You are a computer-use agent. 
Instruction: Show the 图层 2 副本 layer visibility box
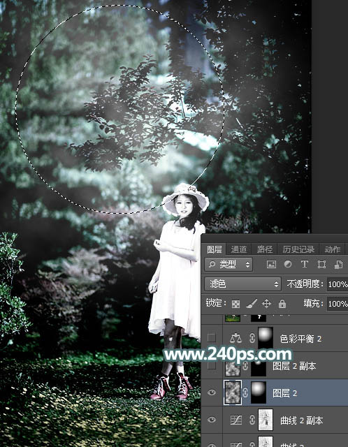pyautogui.click(x=211, y=365)
